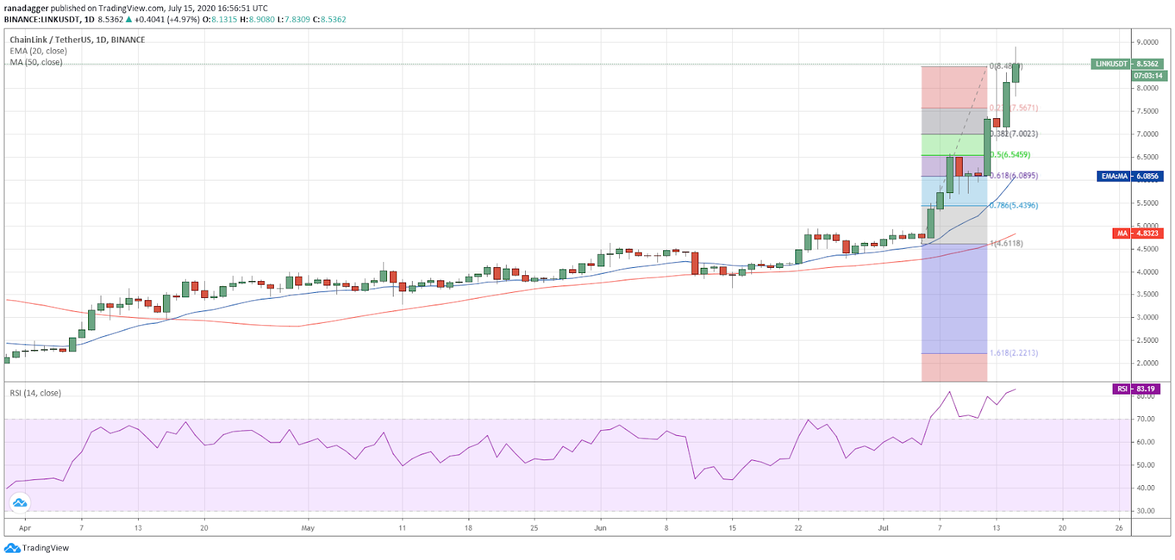Click the 7.5000 price axis label
Screen dimensions: 1175x560
[1148, 112]
